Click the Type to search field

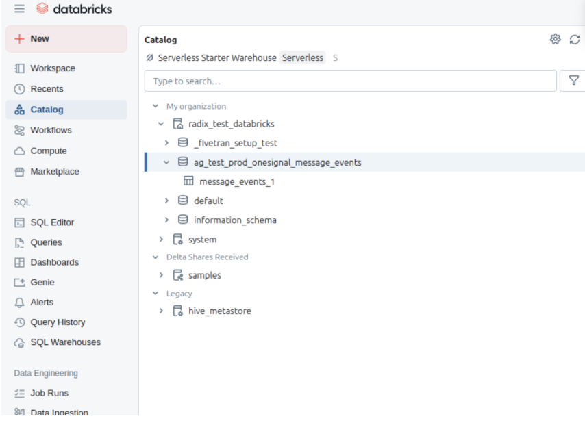point(350,81)
